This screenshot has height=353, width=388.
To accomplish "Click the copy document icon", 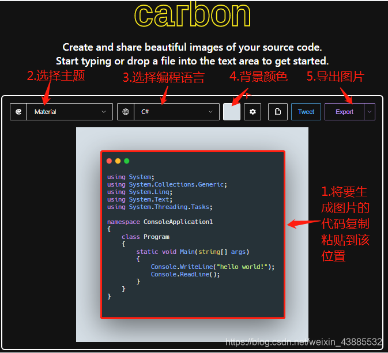I will [x=278, y=112].
